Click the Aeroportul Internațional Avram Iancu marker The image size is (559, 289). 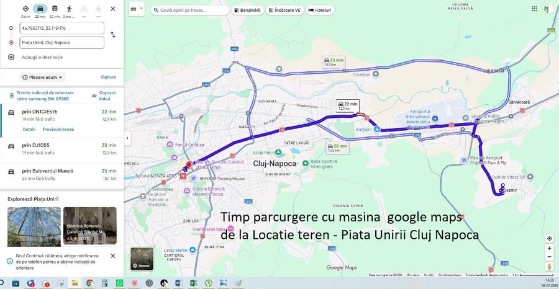click(435, 118)
